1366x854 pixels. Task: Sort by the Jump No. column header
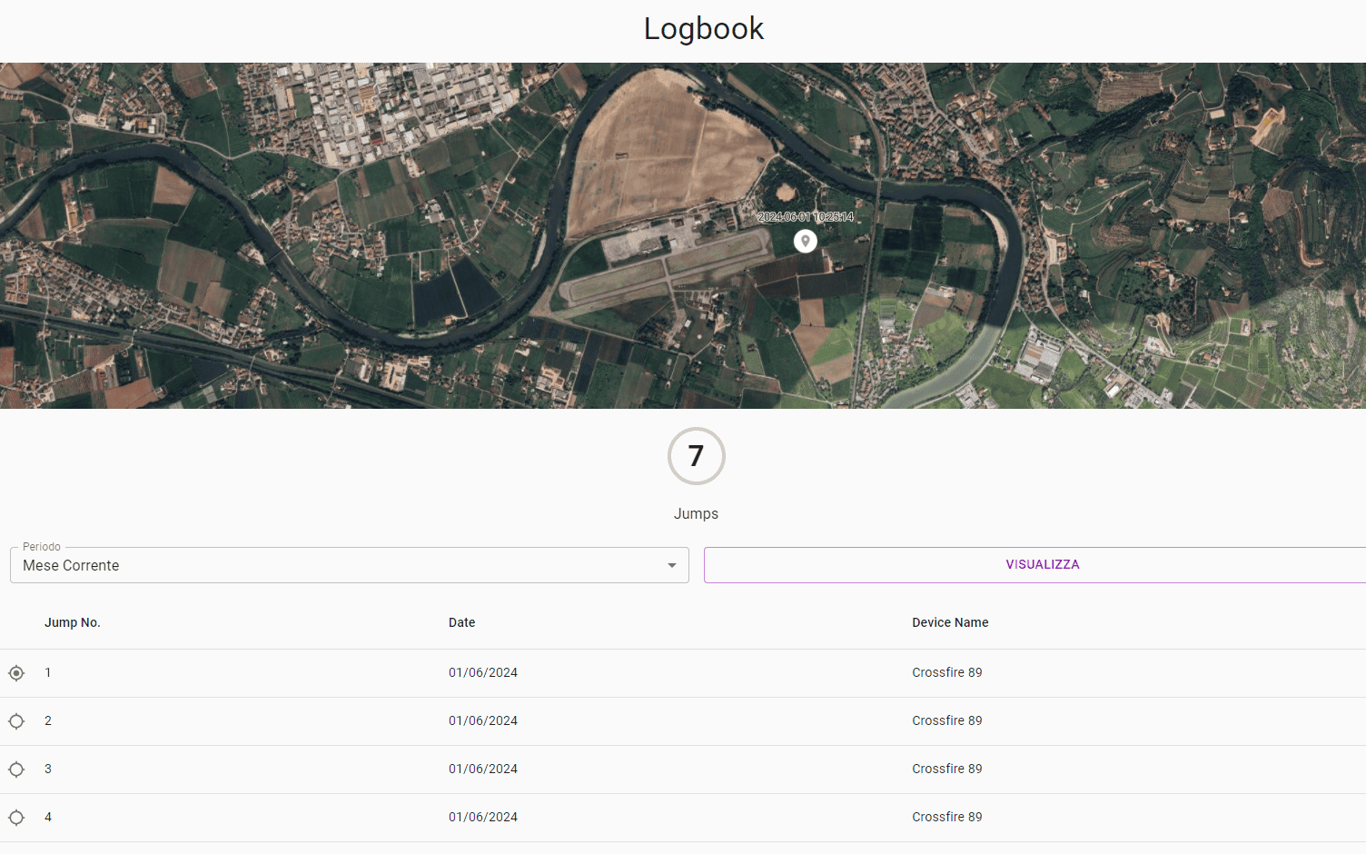(x=73, y=622)
